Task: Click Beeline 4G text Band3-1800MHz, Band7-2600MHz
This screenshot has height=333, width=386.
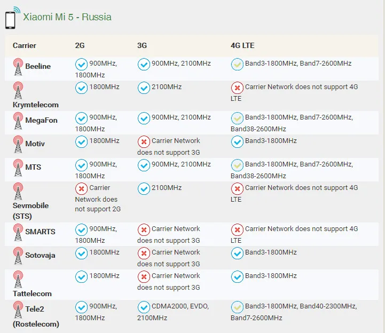Action: (x=298, y=64)
